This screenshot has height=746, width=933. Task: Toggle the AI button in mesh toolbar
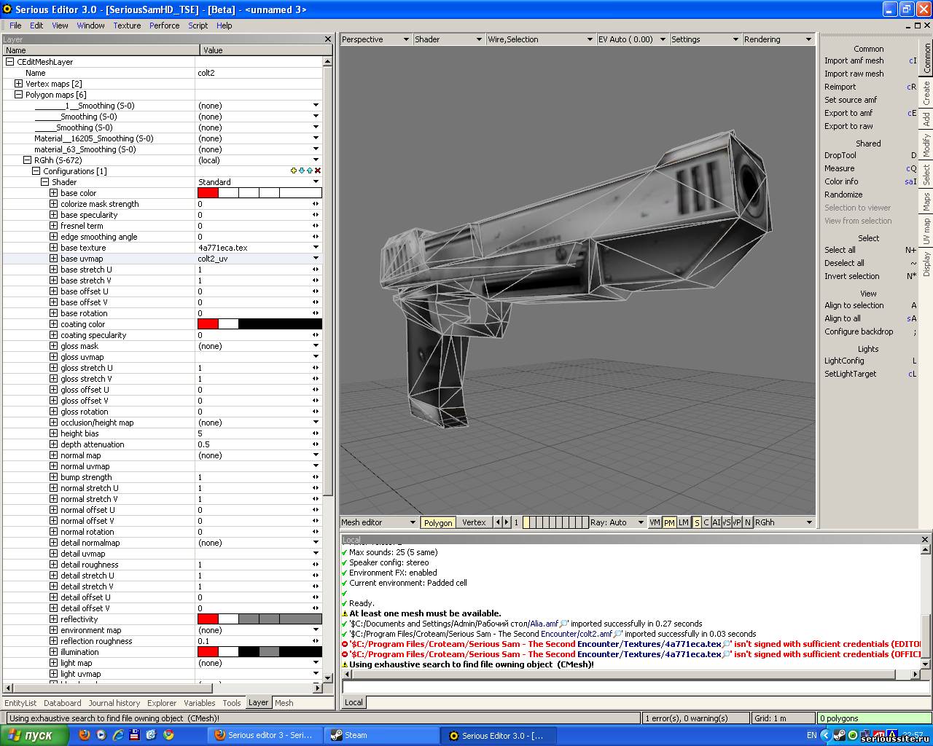[717, 522]
